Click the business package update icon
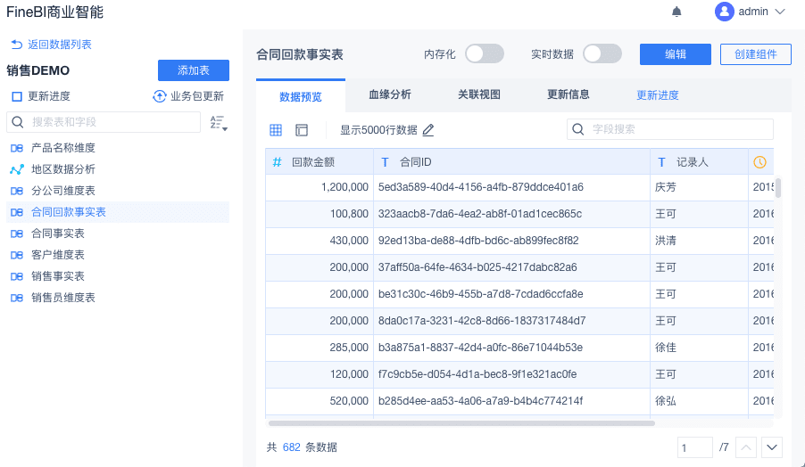 160,96
